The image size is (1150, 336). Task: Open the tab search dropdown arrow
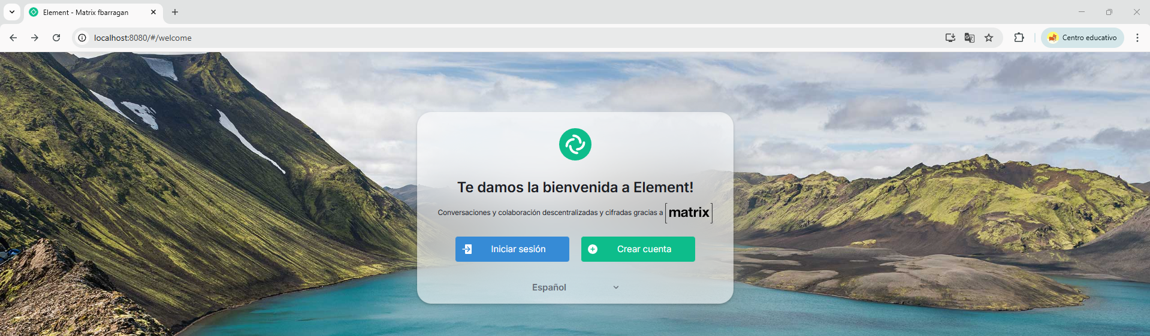12,12
